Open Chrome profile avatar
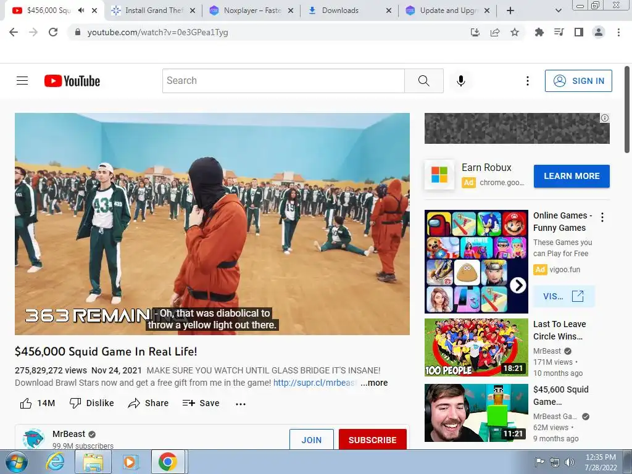Screen dimensions: 632x474 click(x=599, y=32)
